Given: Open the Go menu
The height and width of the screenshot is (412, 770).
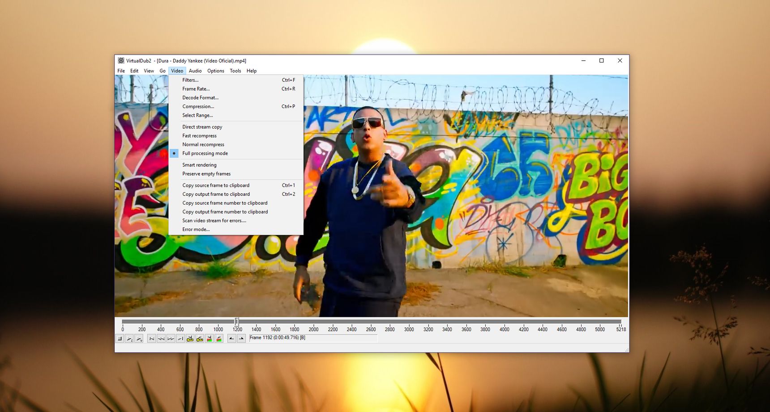Looking at the screenshot, I should (163, 71).
